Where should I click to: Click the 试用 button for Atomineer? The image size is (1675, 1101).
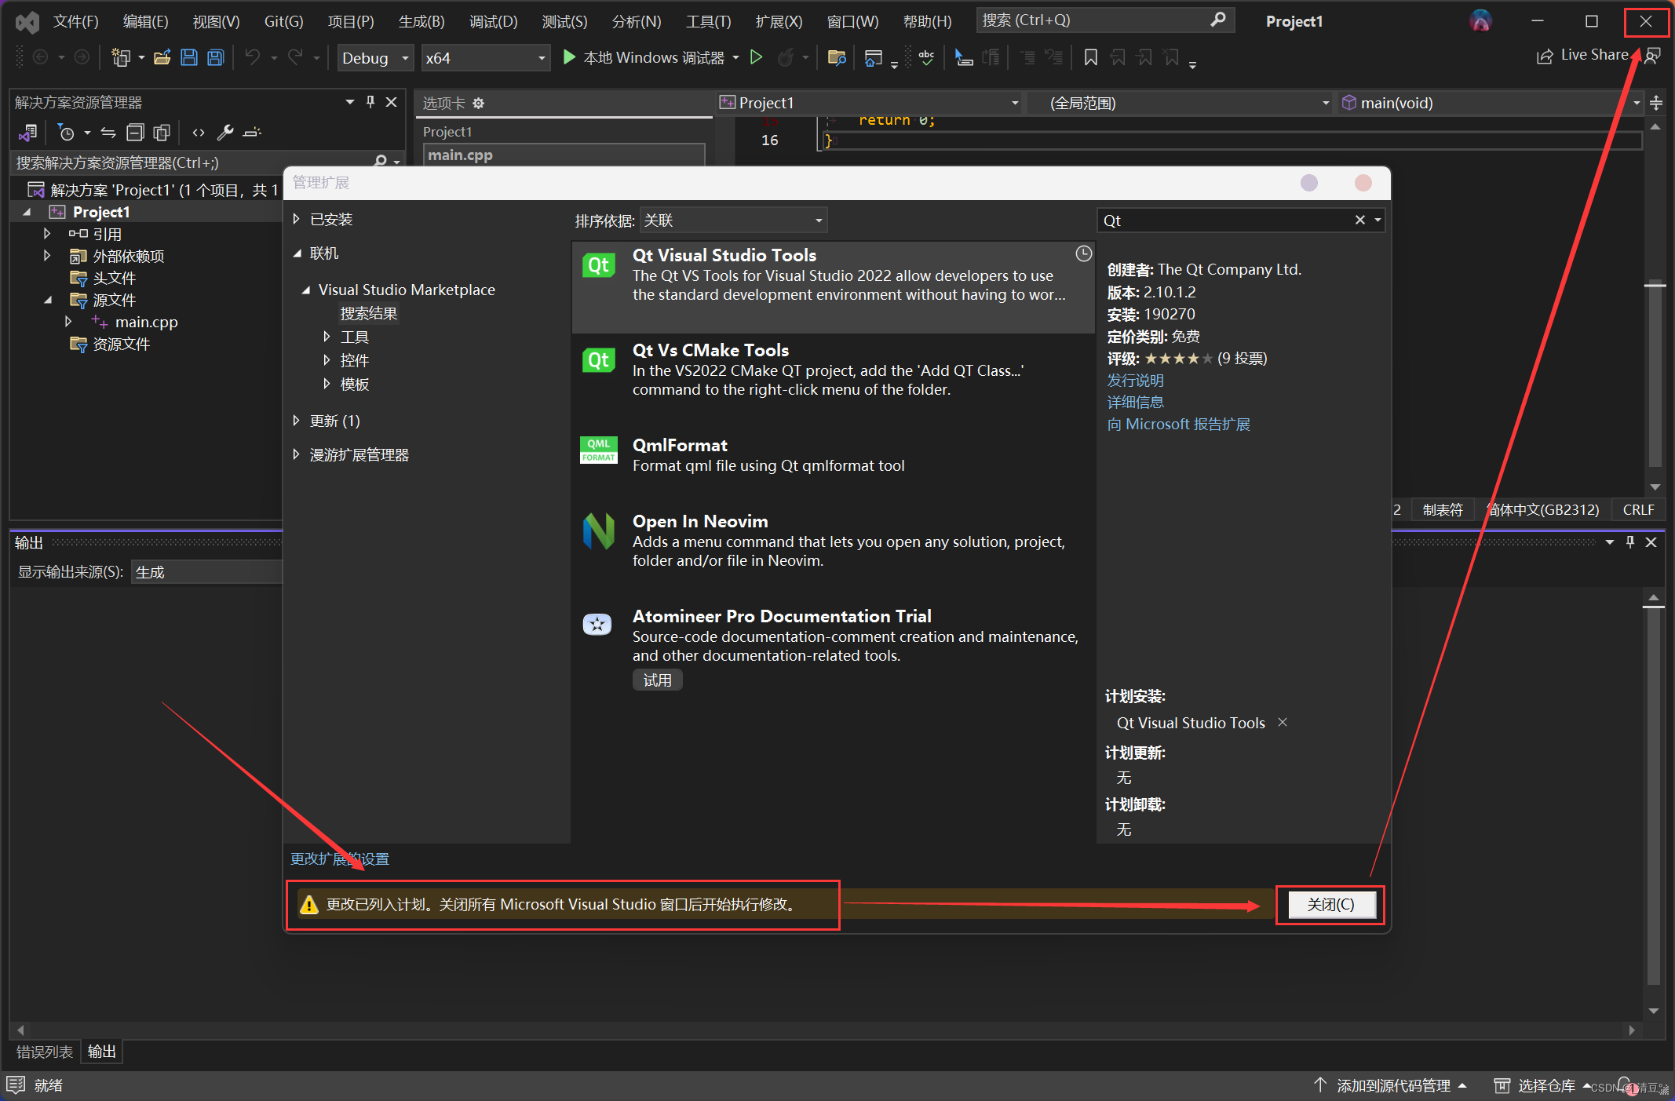(658, 680)
